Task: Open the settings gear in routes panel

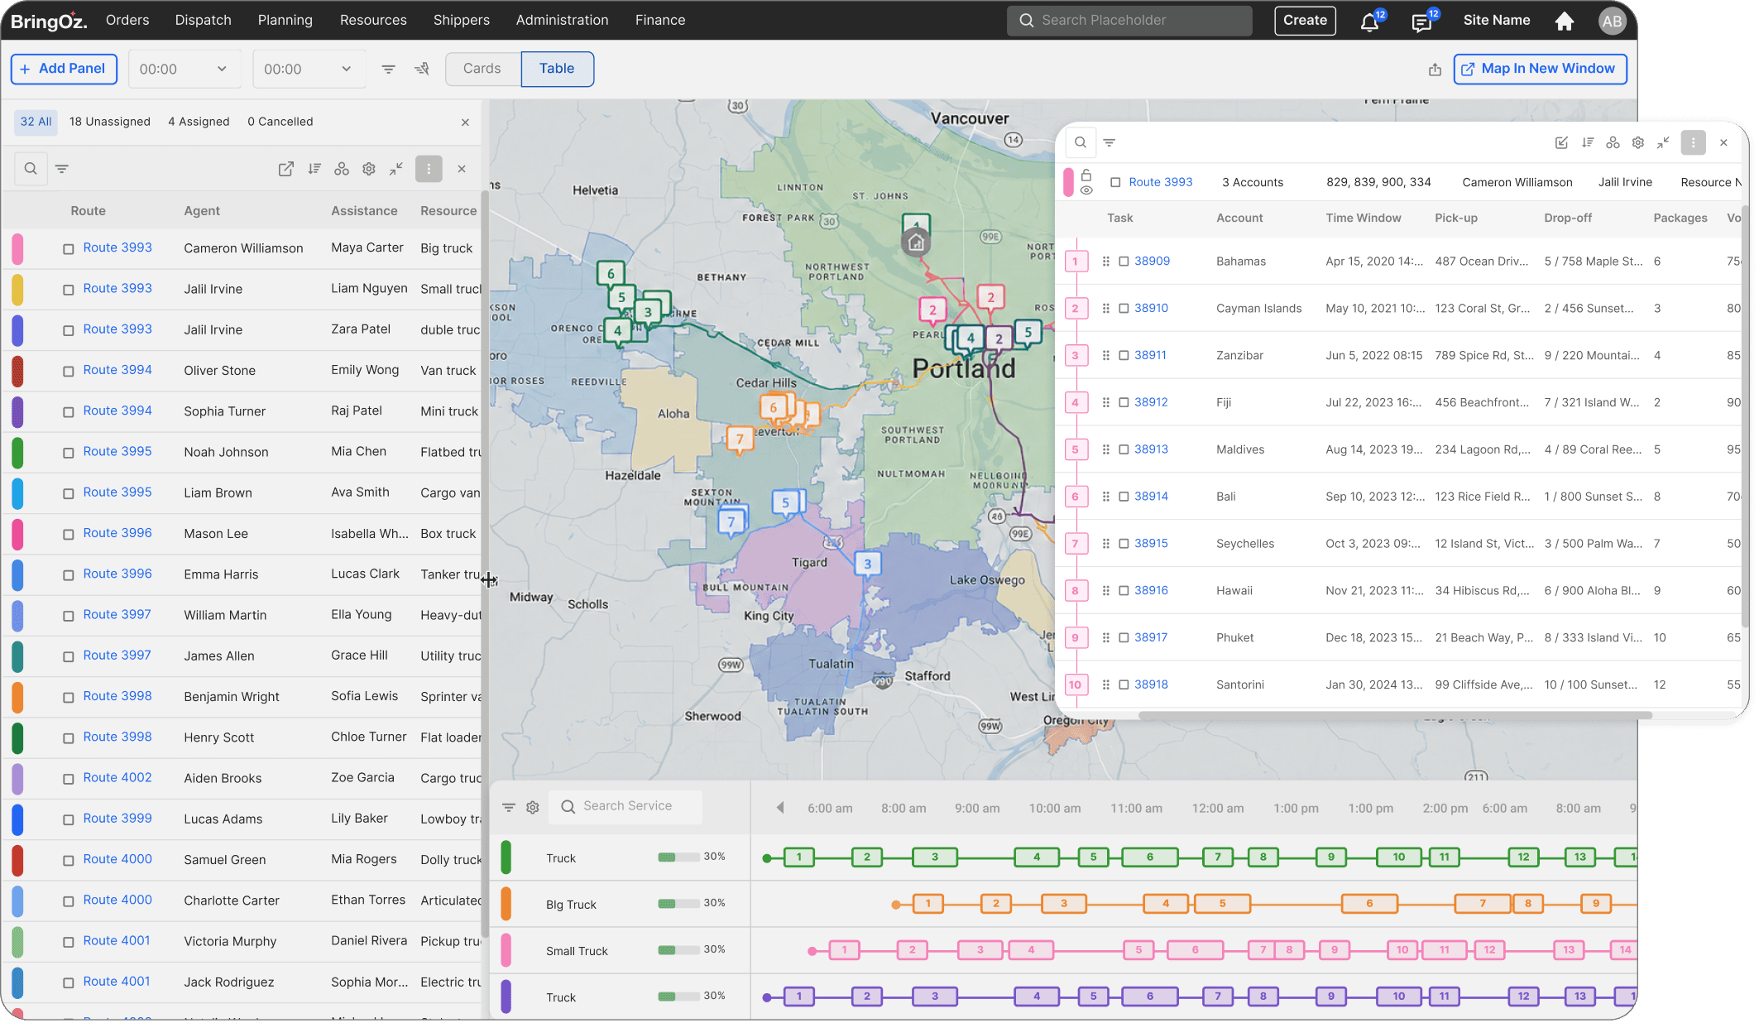Action: pos(369,169)
